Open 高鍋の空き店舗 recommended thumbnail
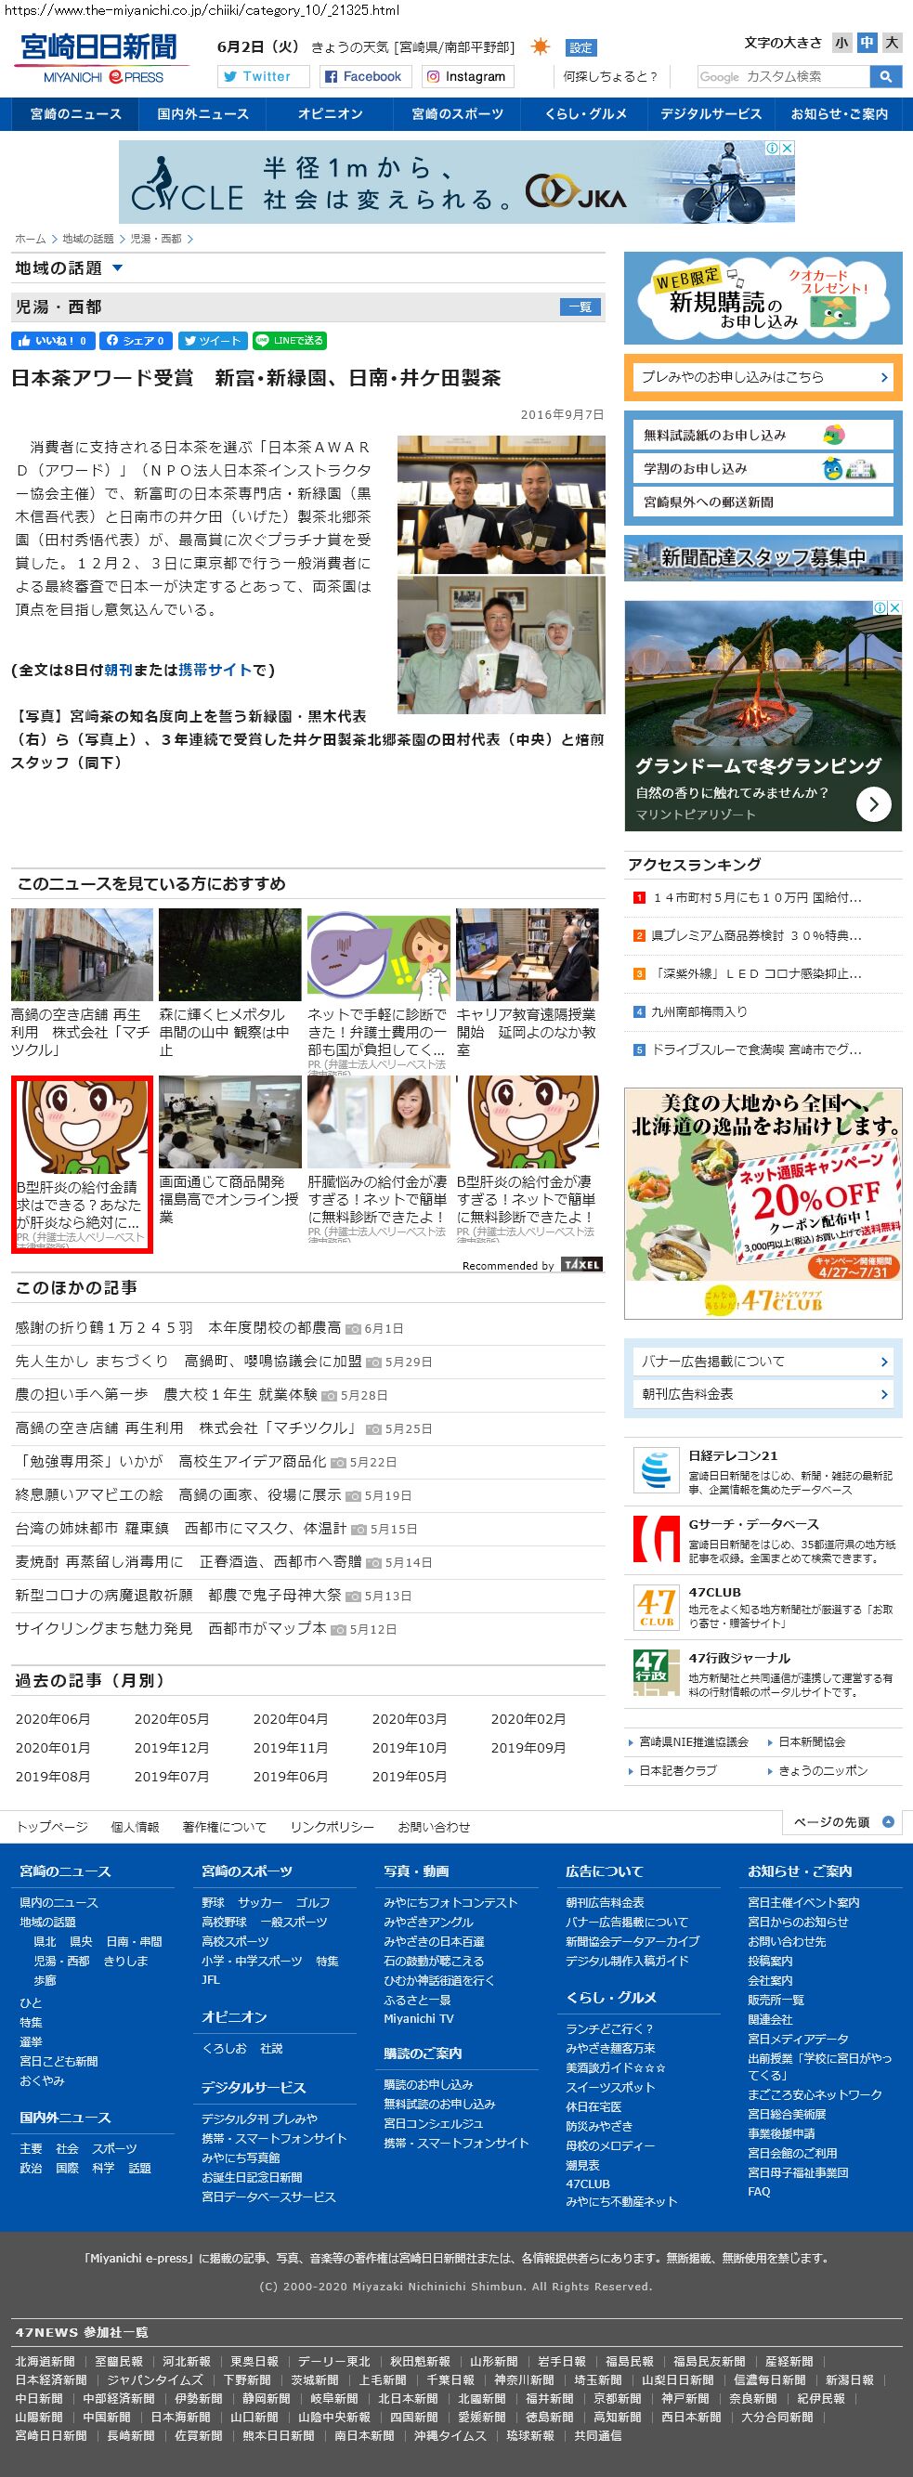 point(82,954)
